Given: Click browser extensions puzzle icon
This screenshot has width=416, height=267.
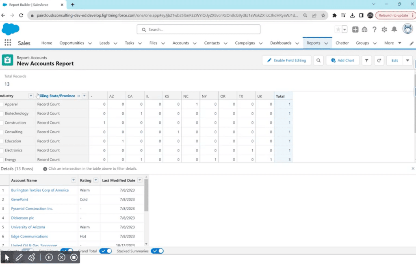Looking at the screenshot, I should pos(334,15).
